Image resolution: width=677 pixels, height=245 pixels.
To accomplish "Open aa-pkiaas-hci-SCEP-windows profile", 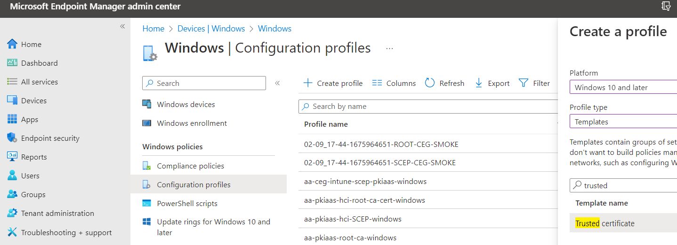I will [x=353, y=219].
